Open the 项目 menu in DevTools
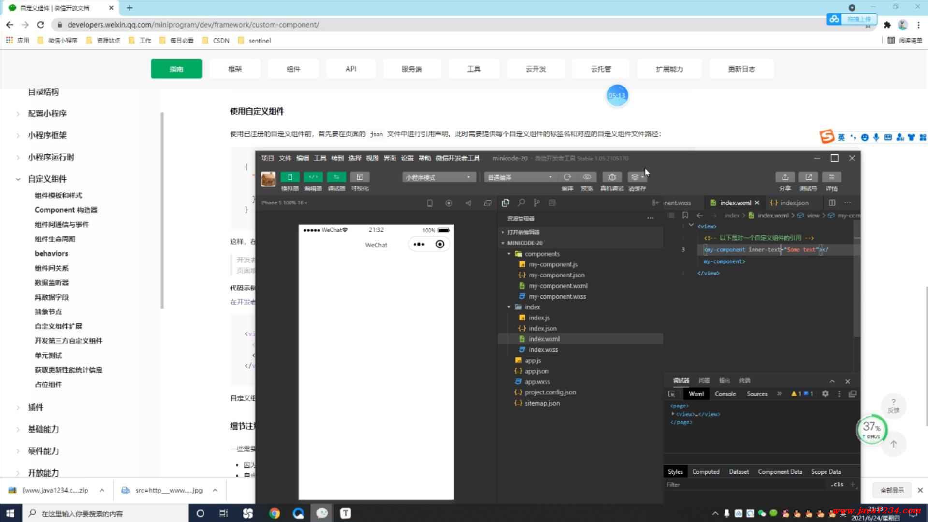 click(267, 158)
